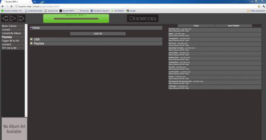Screen dimensions: 266x140
Task: Open the Bryston BDP-1 bookmark
Action: click(x=67, y=11)
